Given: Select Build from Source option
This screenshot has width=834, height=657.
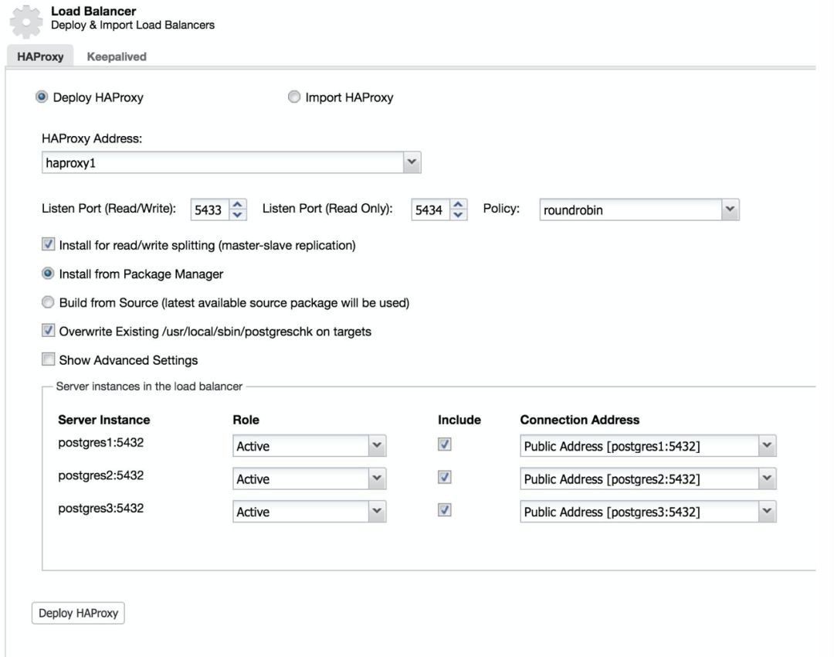Looking at the screenshot, I should (48, 302).
